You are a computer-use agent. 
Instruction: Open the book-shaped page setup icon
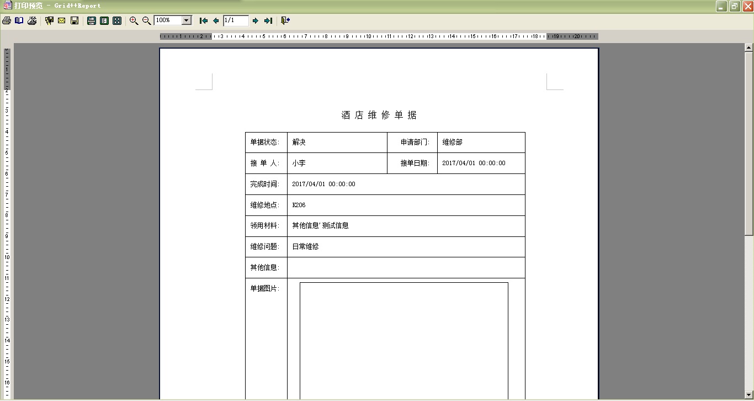[19, 20]
